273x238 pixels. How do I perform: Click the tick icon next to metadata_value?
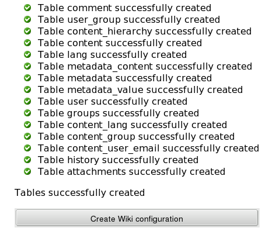[27, 89]
